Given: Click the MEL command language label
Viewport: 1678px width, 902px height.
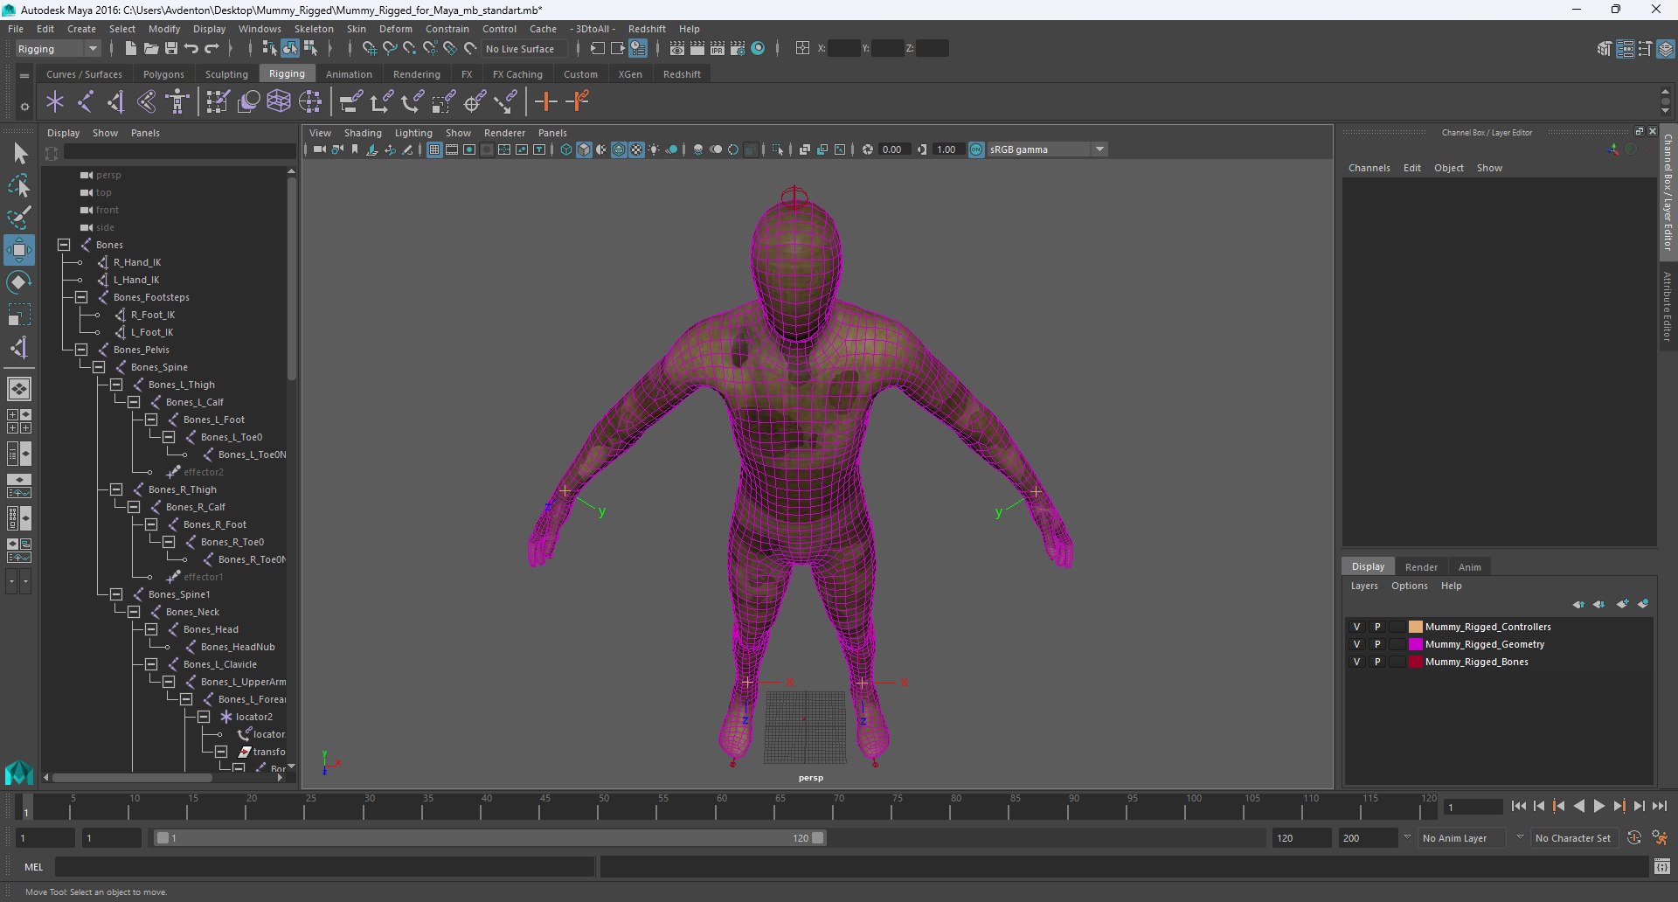Looking at the screenshot, I should pyautogui.click(x=33, y=867).
